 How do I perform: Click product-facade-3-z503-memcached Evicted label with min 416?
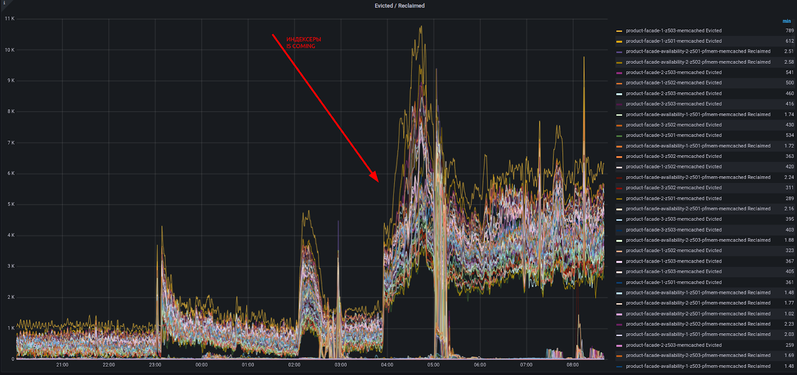(x=674, y=104)
